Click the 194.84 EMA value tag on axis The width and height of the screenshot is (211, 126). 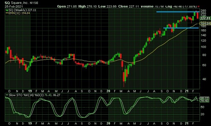205,24
